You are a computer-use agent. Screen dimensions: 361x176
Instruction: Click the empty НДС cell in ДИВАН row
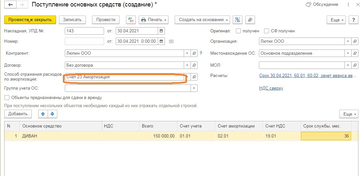tap(121, 136)
